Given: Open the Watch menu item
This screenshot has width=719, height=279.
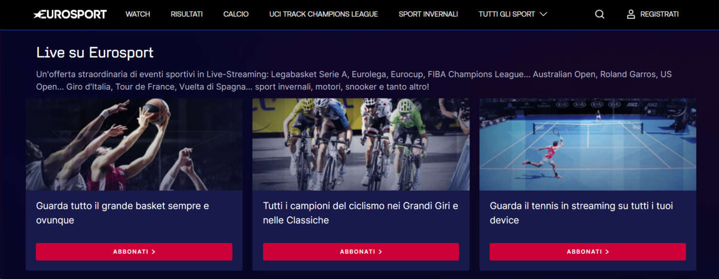Looking at the screenshot, I should coord(138,14).
